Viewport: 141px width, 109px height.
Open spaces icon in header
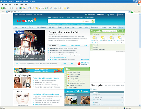click(x=108, y=15)
